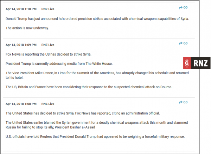Viewport: 211px width, 154px height.
Task: Click the RNZ logo badge
Action: pos(197,63)
